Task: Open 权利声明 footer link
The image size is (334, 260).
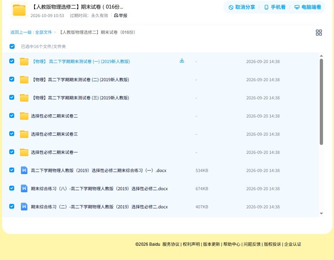Action: 191,244
